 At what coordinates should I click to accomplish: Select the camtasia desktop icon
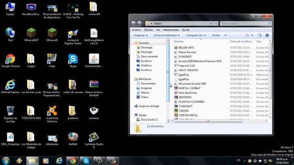click(x=94, y=113)
